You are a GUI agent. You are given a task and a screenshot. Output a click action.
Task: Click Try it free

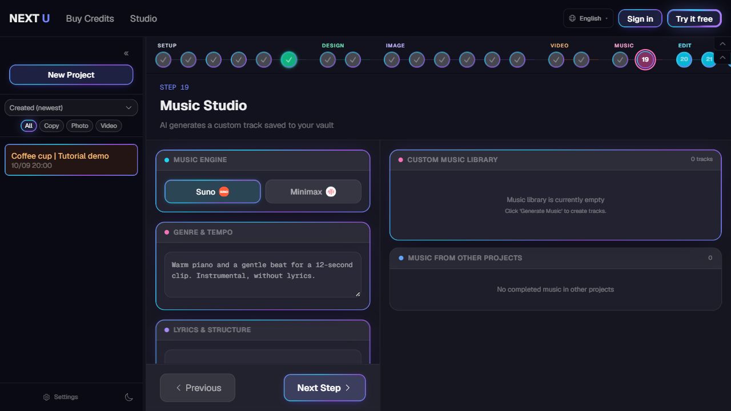tap(694, 18)
